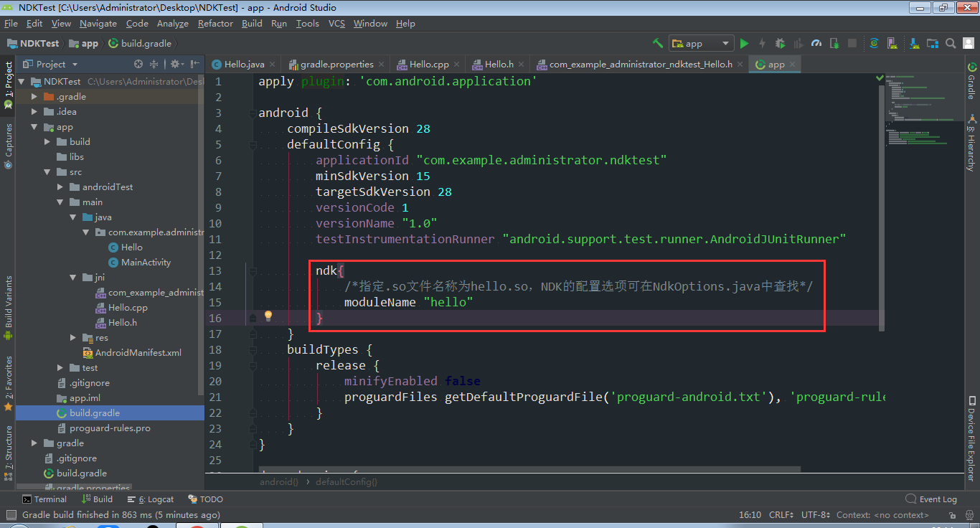Open the AVD Manager icon
The width and height of the screenshot is (980, 528).
892,43
